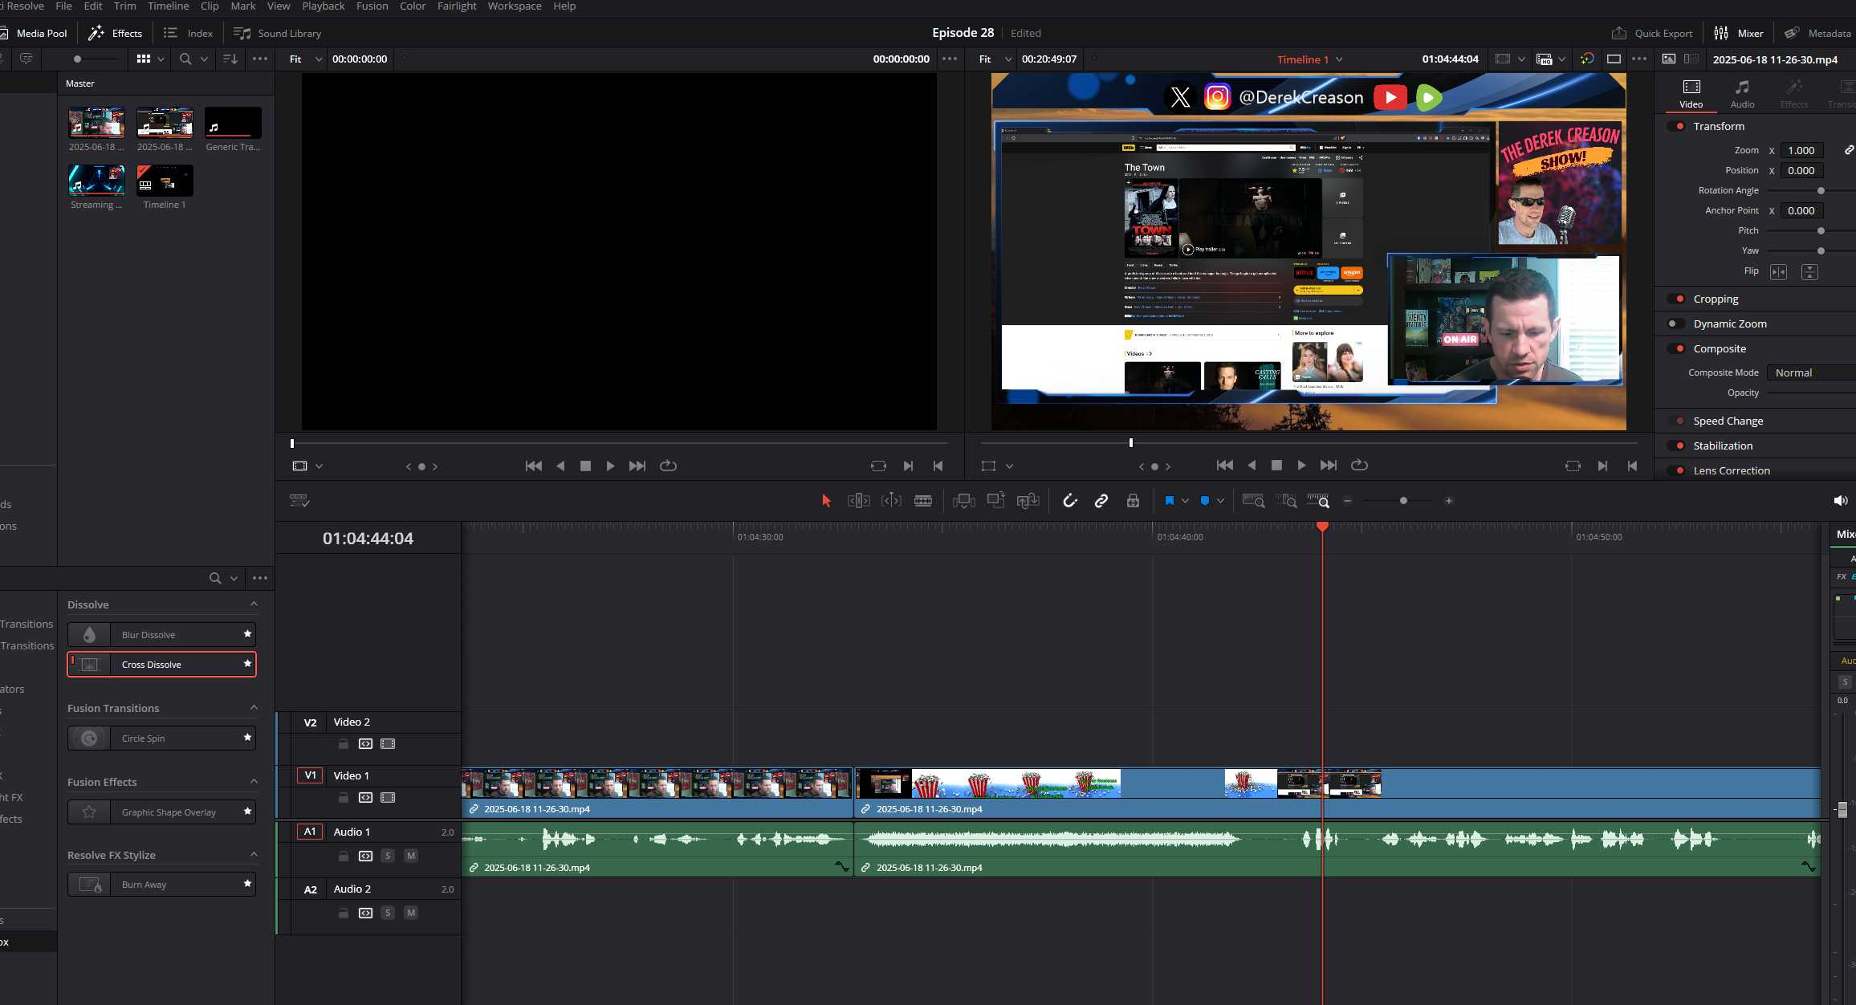Screen dimensions: 1856x1005
Task: Click Replace Clip icon in timeline toolbar
Action: tap(1028, 501)
